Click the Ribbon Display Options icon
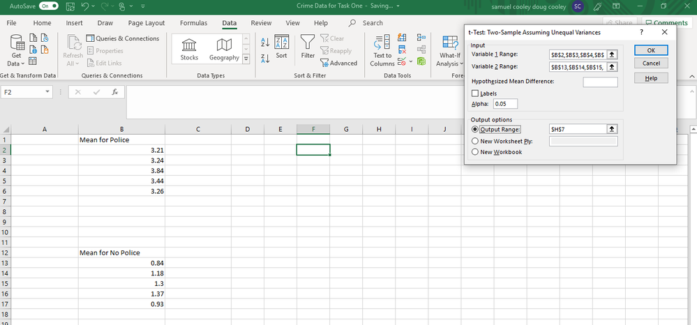 pyautogui.click(x=616, y=6)
